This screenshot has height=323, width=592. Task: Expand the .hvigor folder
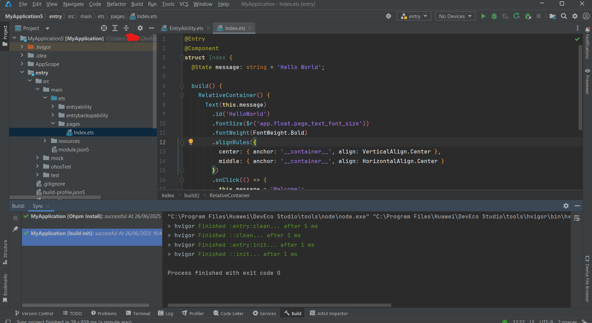point(22,47)
